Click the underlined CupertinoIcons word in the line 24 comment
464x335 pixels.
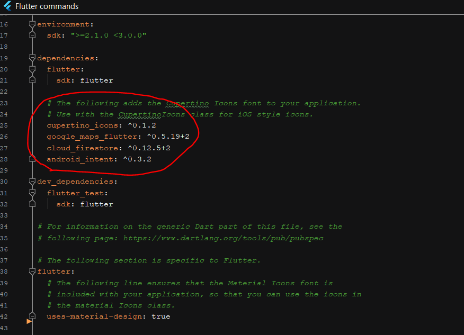point(151,114)
